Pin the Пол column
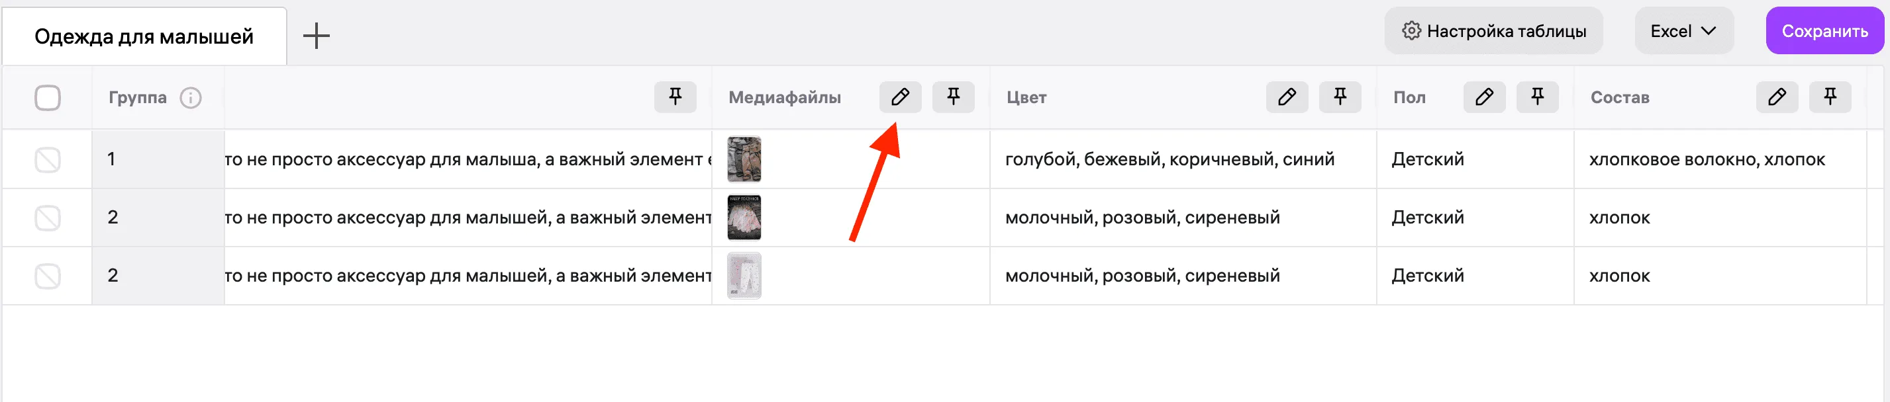1890x402 pixels. pos(1538,97)
